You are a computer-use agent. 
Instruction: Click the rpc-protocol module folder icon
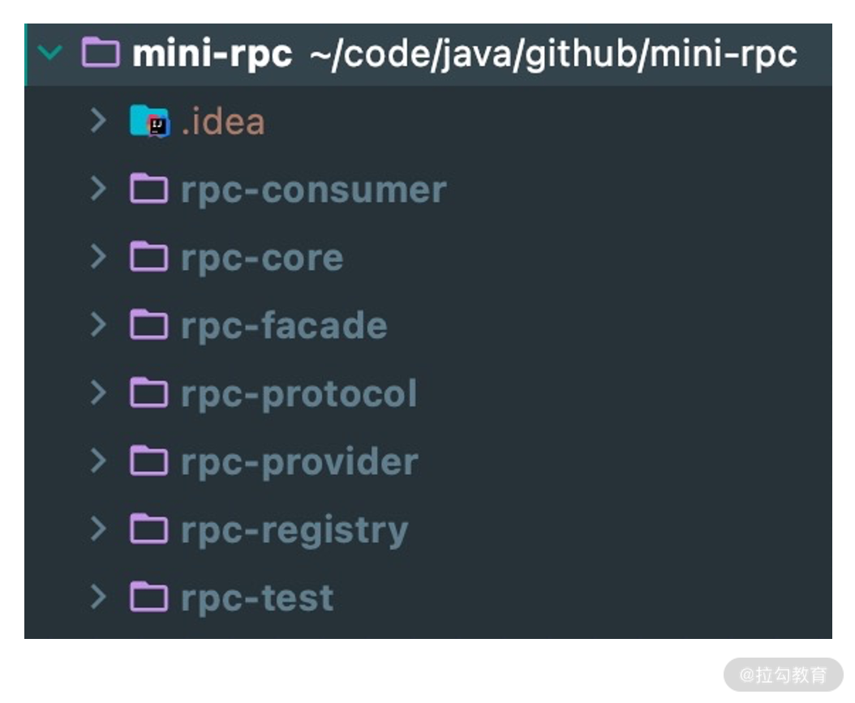148,394
